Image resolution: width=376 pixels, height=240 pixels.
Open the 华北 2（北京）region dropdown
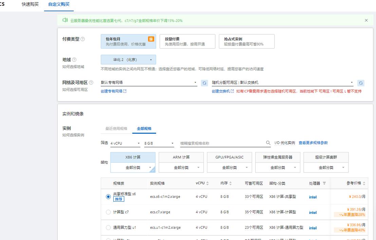click(128, 59)
